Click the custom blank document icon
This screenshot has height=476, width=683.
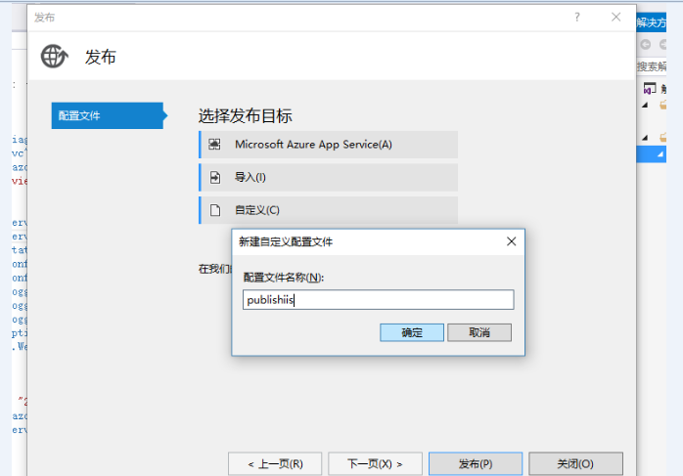click(215, 210)
